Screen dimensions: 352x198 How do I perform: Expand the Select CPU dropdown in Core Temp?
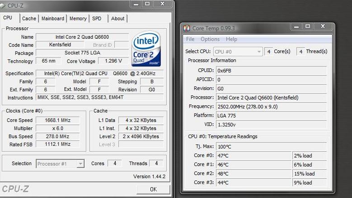259,52
